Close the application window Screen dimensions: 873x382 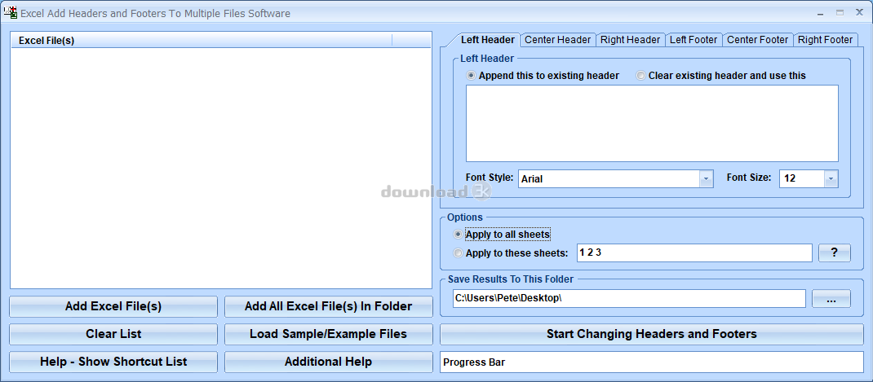pyautogui.click(x=859, y=12)
